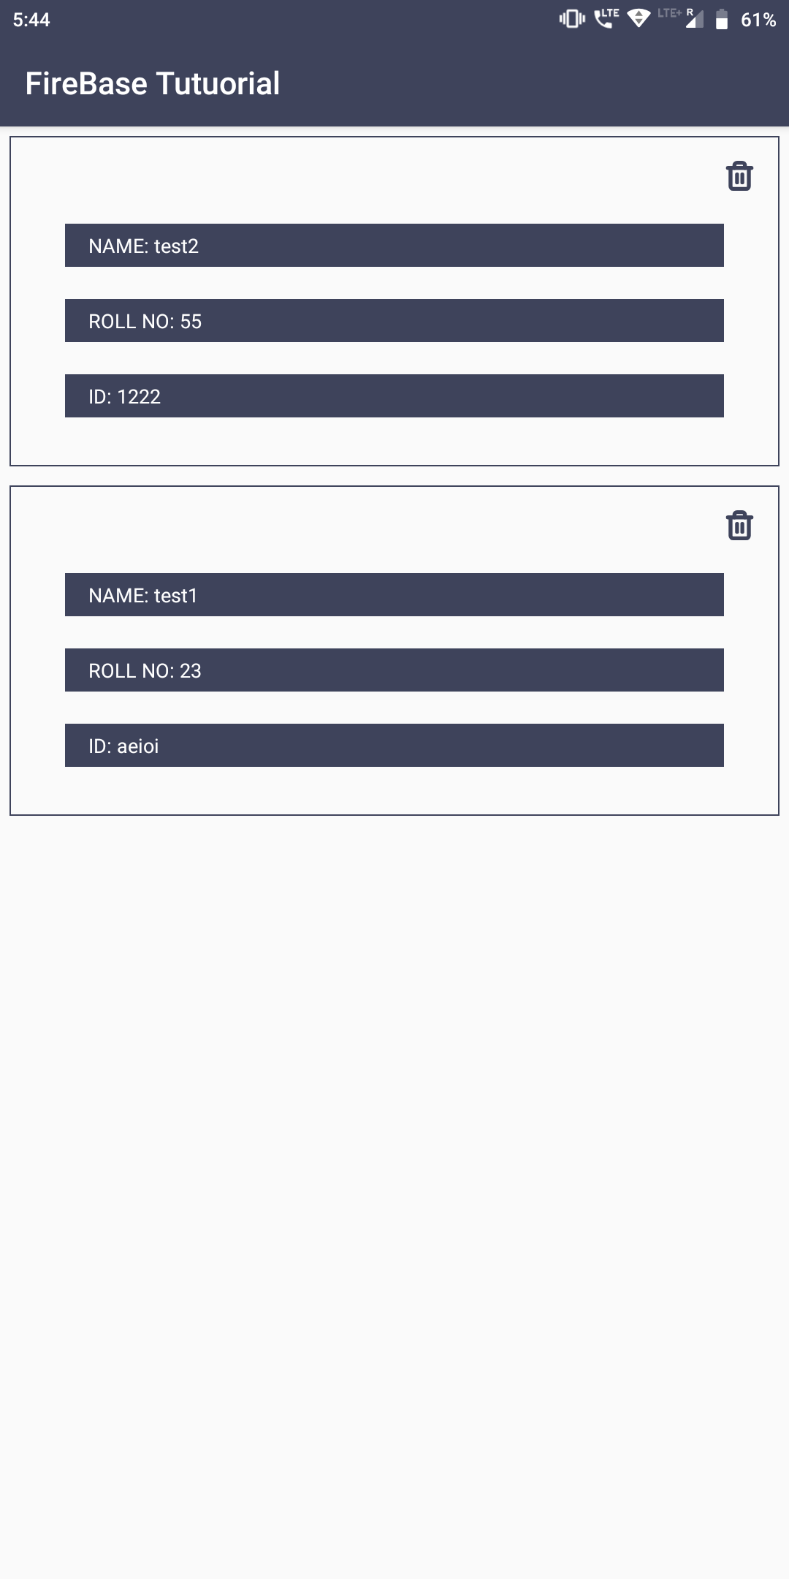Image resolution: width=789 pixels, height=1579 pixels.
Task: Select the NAME: test1 field
Action: click(394, 596)
